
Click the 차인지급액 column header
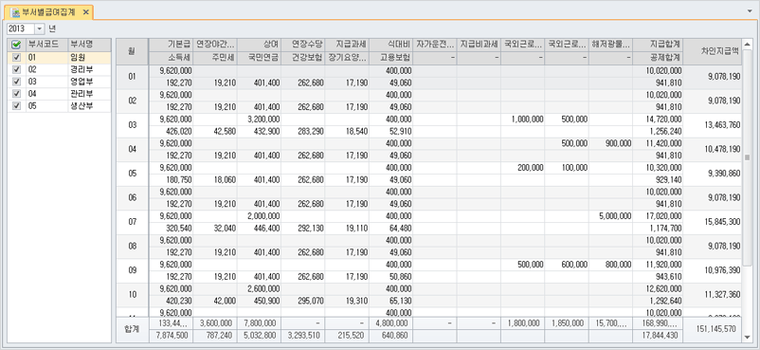[x=713, y=51]
